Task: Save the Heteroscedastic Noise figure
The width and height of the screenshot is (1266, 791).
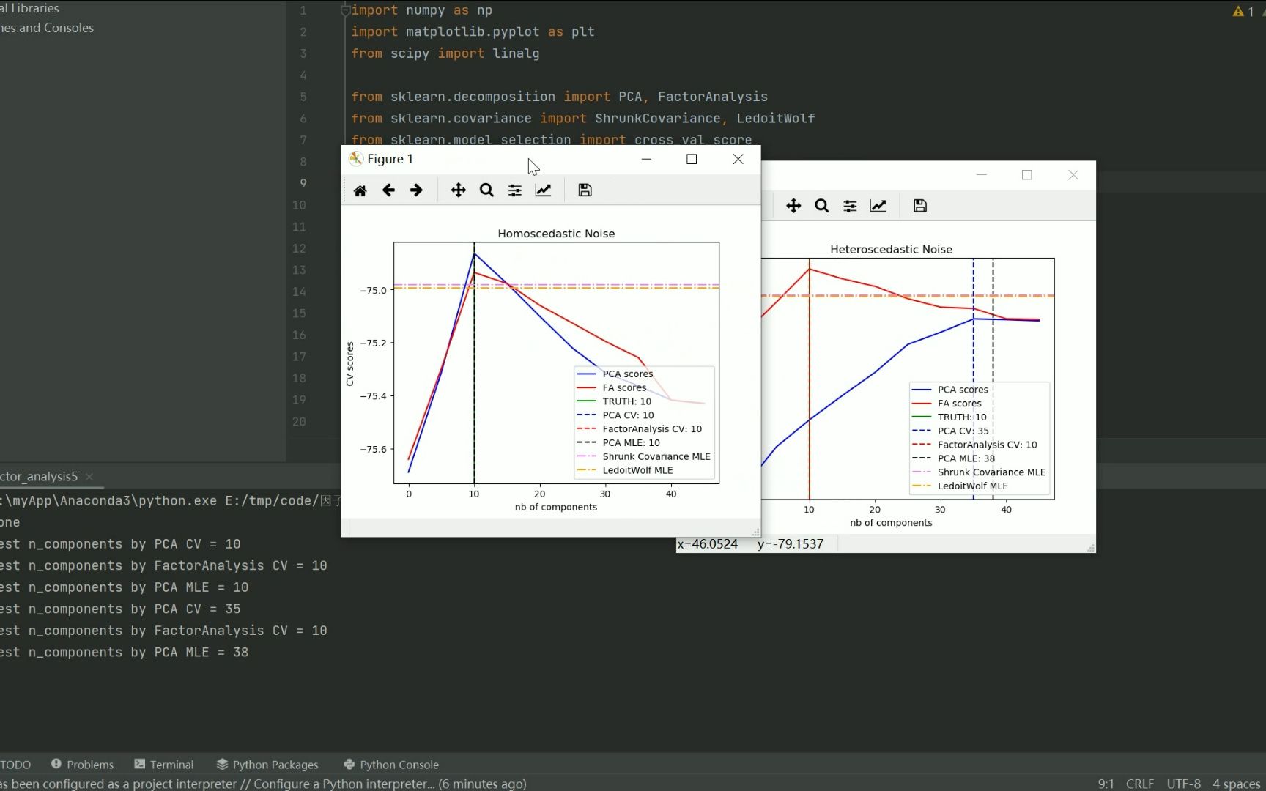Action: 920,206
